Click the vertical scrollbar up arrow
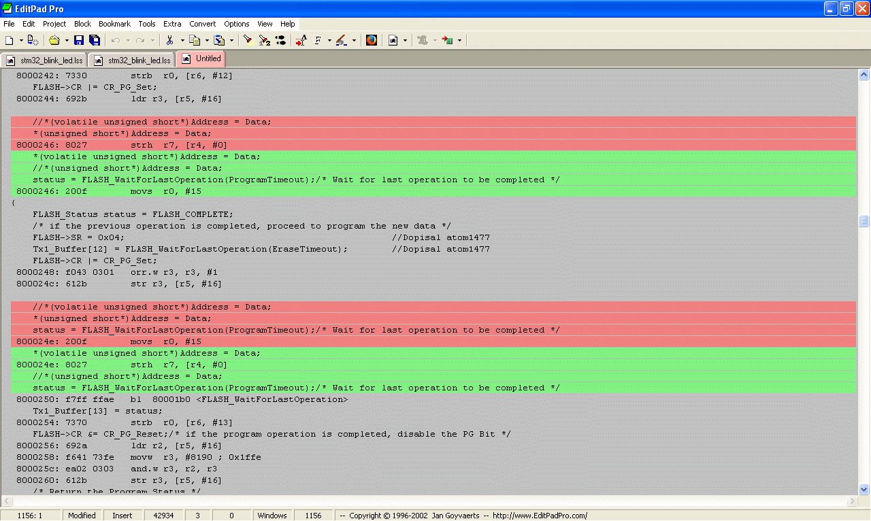 (x=864, y=75)
